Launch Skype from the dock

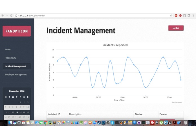click(112, 123)
